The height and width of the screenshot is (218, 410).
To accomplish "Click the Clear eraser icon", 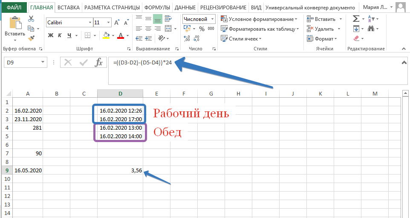I will 356,38.
